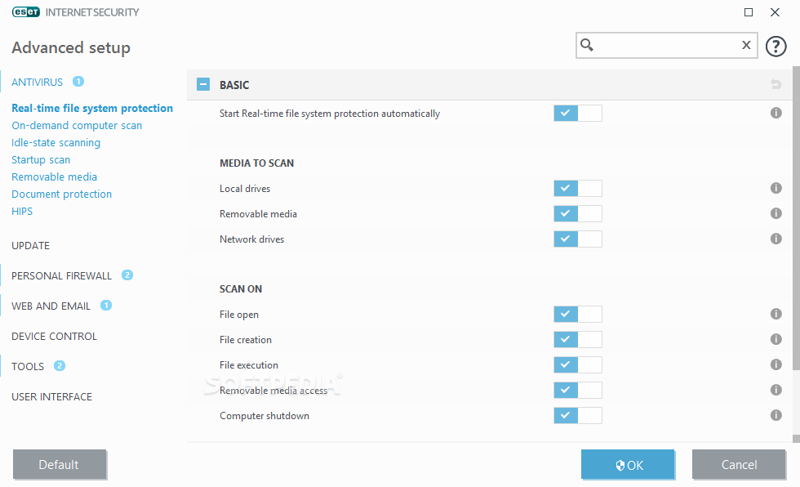Click inside the search input field
This screenshot has width=800, height=487.
(665, 46)
